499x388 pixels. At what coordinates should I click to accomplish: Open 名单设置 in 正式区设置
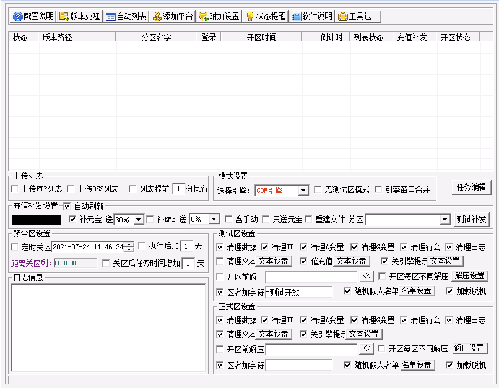pyautogui.click(x=417, y=364)
